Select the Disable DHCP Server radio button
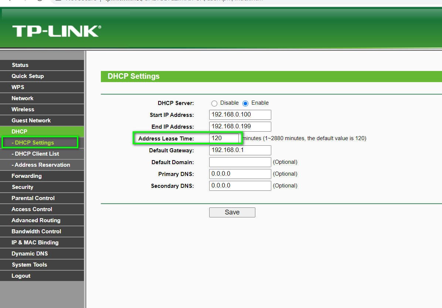 coord(214,104)
